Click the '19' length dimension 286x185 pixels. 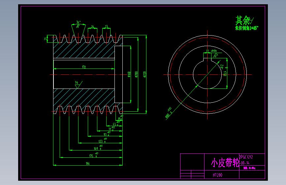point(119,119)
